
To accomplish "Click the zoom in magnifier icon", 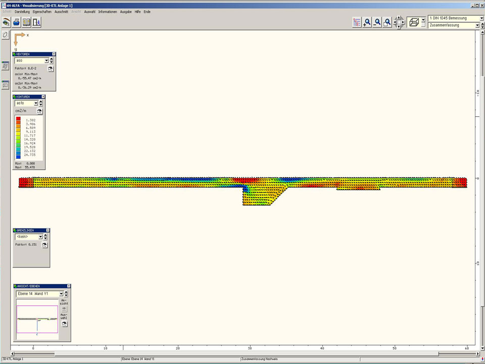I will (367, 22).
